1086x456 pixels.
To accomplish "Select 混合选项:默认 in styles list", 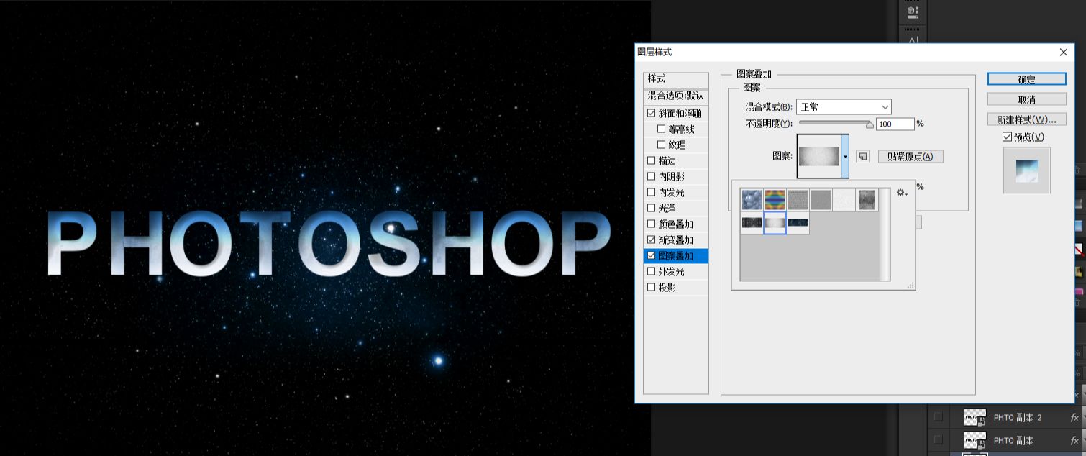I will point(676,96).
